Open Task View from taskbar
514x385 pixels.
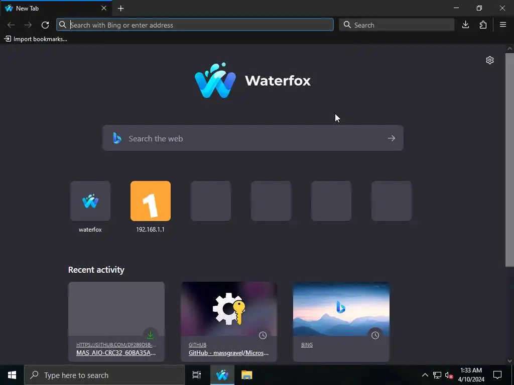click(x=197, y=375)
